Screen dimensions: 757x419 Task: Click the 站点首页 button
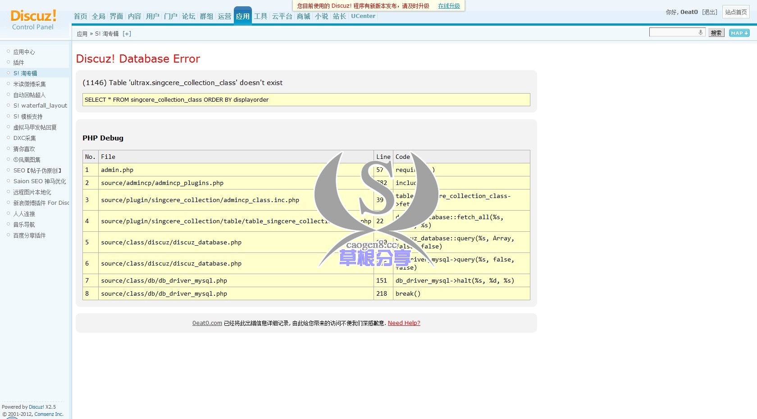[736, 12]
